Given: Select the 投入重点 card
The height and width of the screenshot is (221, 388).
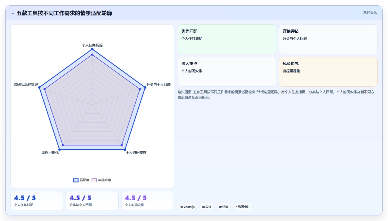Looking at the screenshot, I should [x=227, y=72].
